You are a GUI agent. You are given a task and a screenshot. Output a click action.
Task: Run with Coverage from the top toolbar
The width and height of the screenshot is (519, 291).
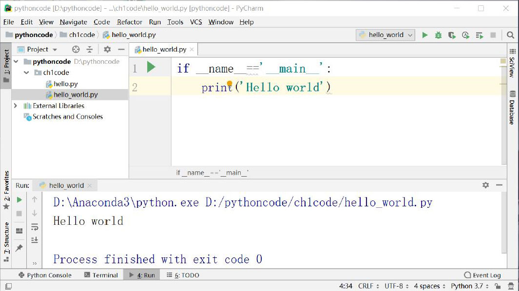click(452, 35)
